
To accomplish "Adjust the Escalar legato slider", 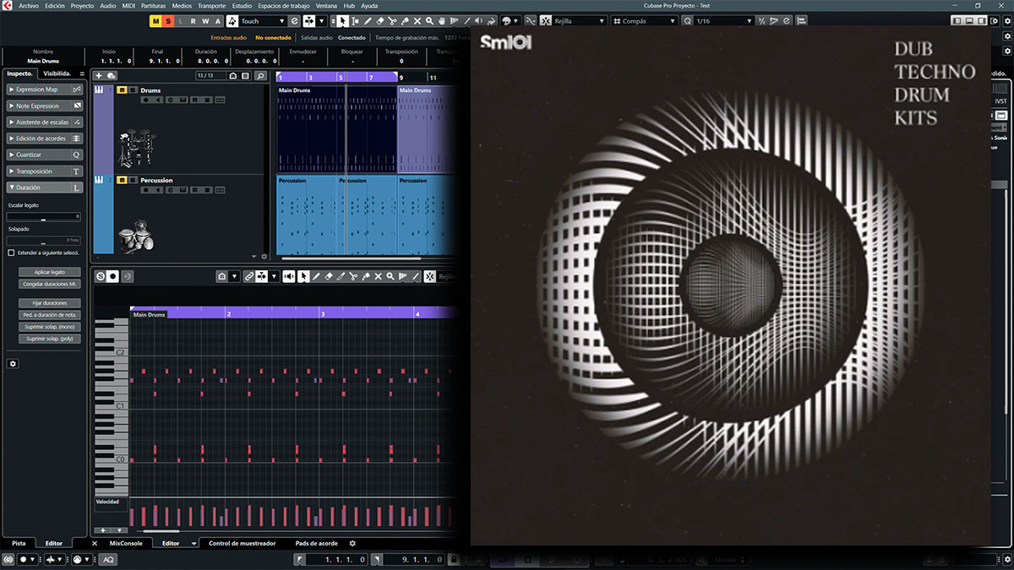I will click(44, 217).
